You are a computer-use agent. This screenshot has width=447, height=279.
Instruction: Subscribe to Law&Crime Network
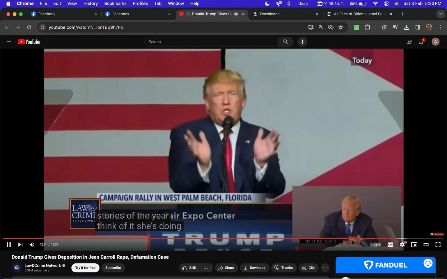click(113, 268)
